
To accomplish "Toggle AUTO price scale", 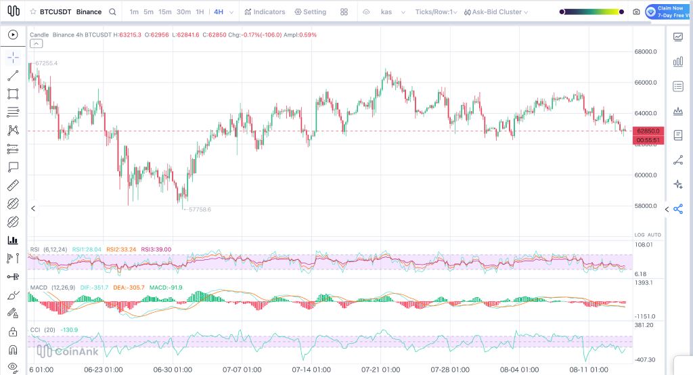I will point(654,235).
